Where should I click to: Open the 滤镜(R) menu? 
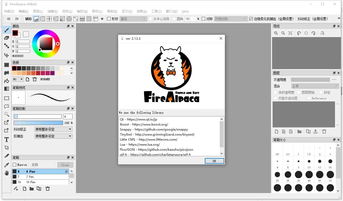52,11
